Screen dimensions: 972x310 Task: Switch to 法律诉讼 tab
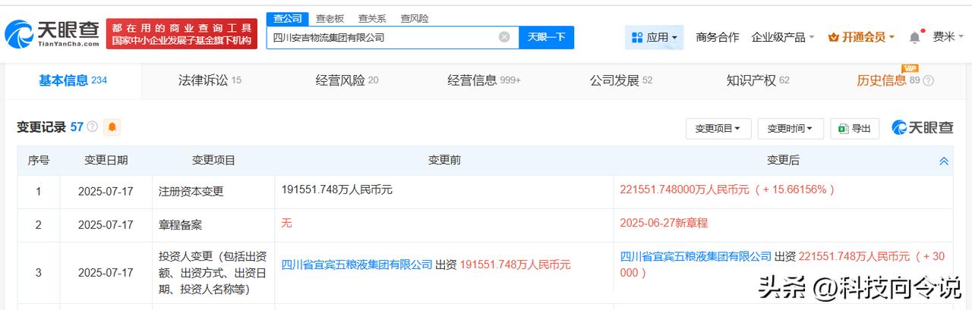[210, 80]
